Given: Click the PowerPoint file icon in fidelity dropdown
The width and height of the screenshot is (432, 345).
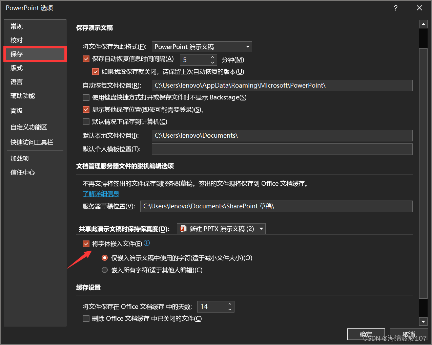Looking at the screenshot, I should (x=183, y=229).
